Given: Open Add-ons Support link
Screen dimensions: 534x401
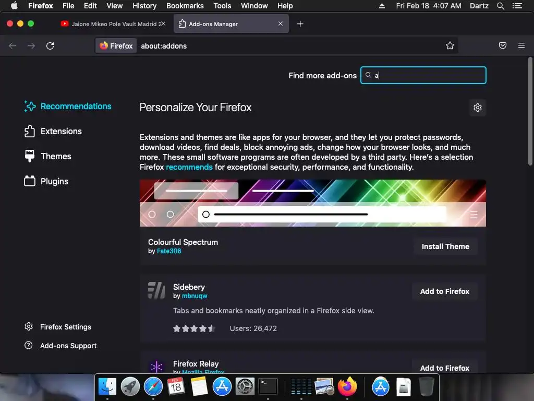Looking at the screenshot, I should pos(60,346).
